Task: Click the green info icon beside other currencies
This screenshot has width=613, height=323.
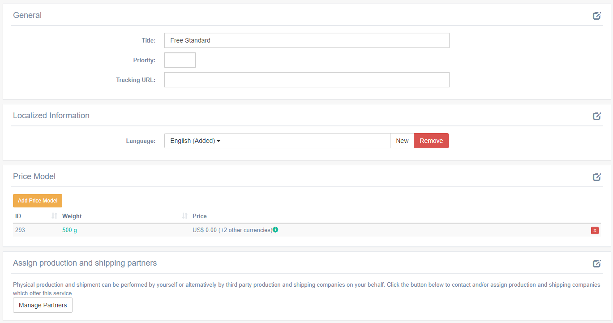Action: 275,230
